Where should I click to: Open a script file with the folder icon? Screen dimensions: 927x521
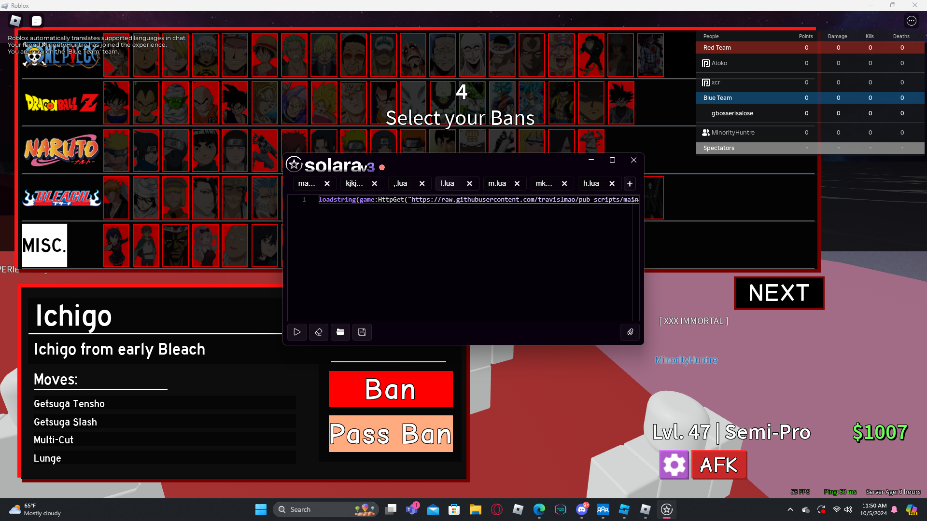[x=340, y=332]
